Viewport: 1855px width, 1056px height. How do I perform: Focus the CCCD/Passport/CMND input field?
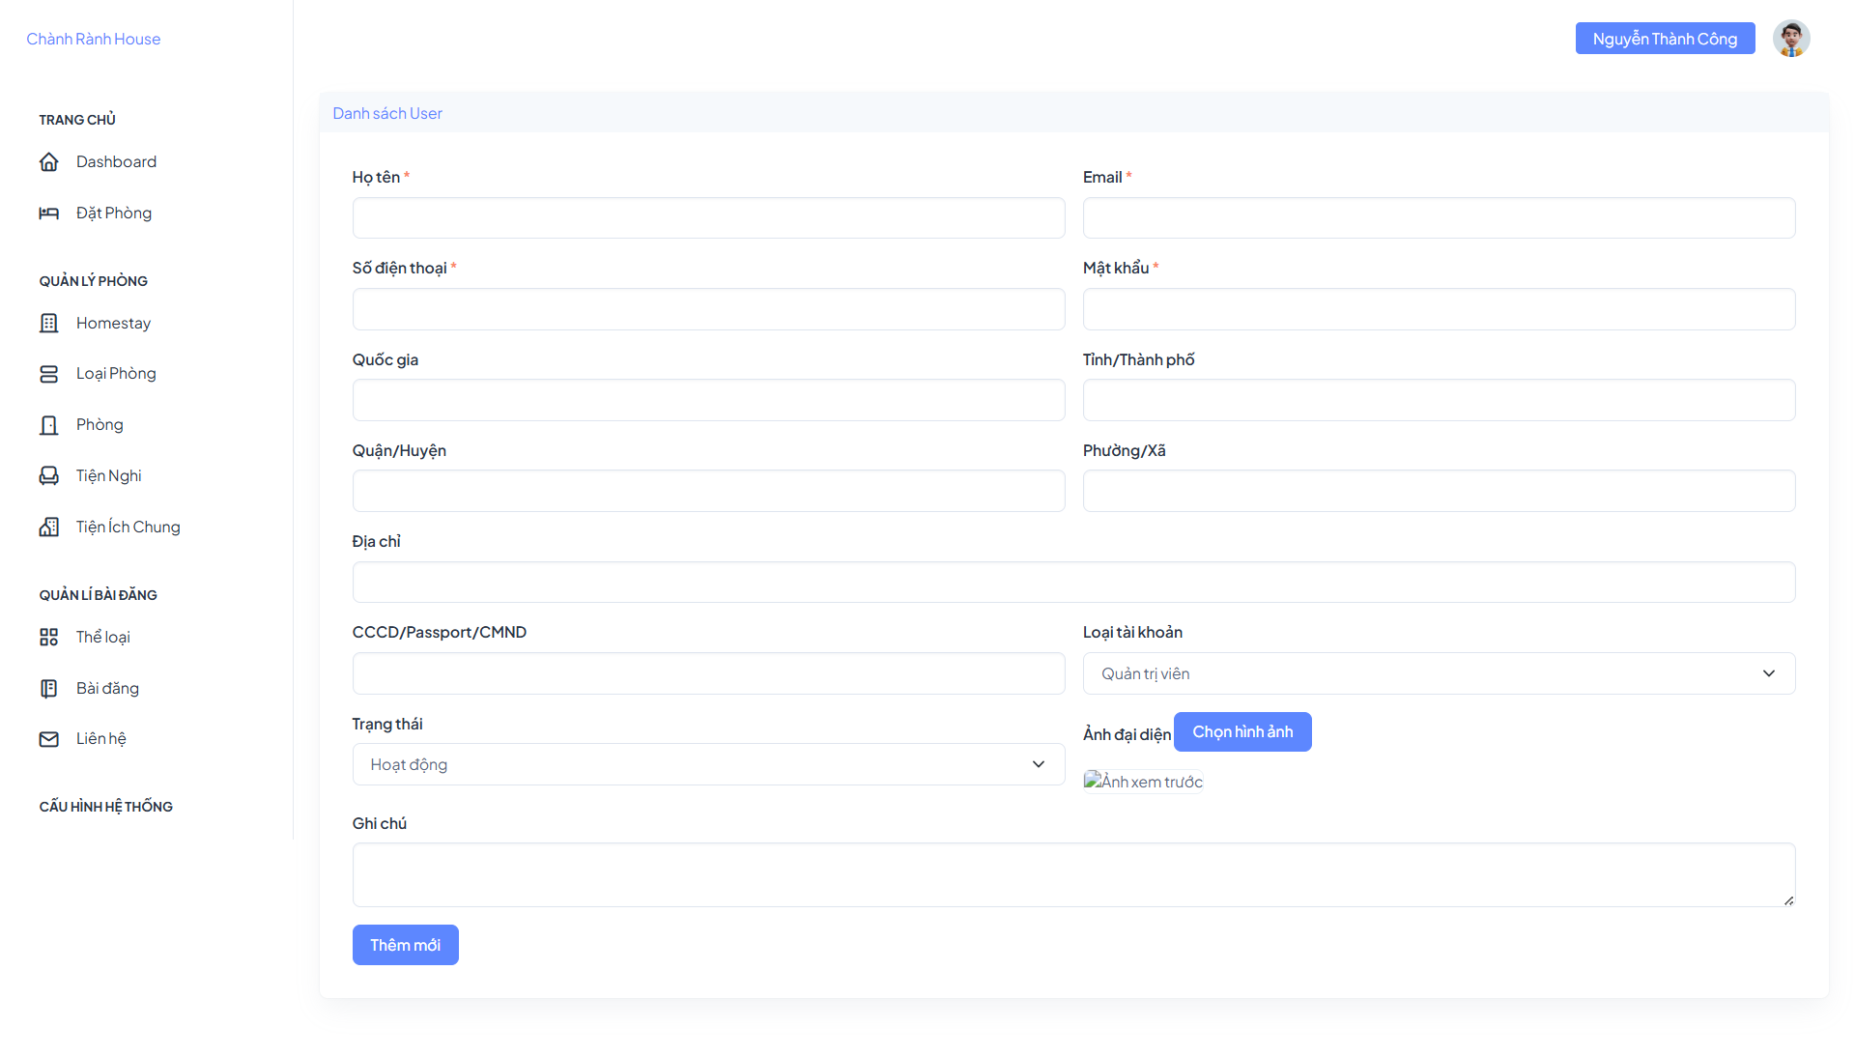click(x=708, y=673)
